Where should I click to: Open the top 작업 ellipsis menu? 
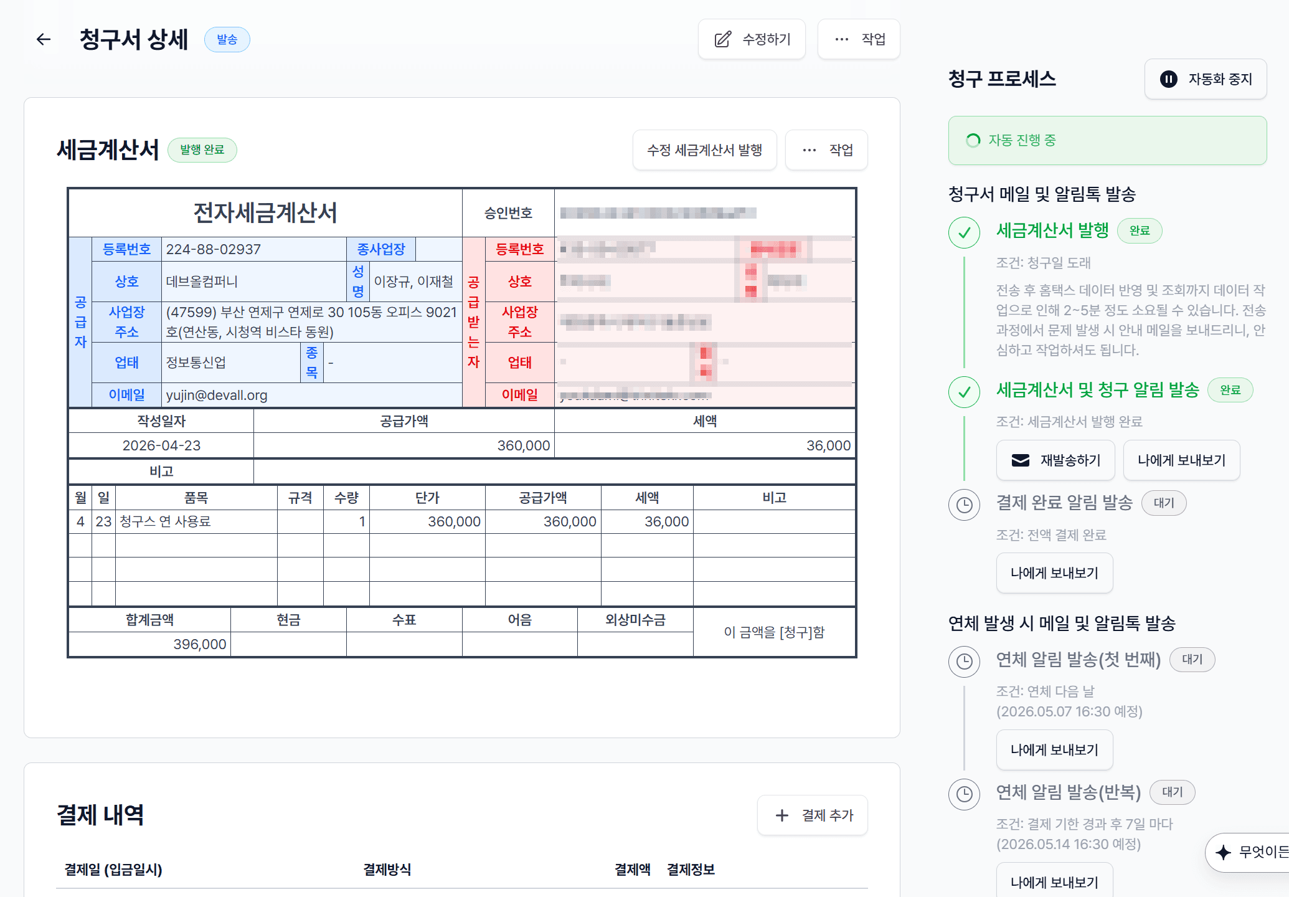click(x=859, y=39)
